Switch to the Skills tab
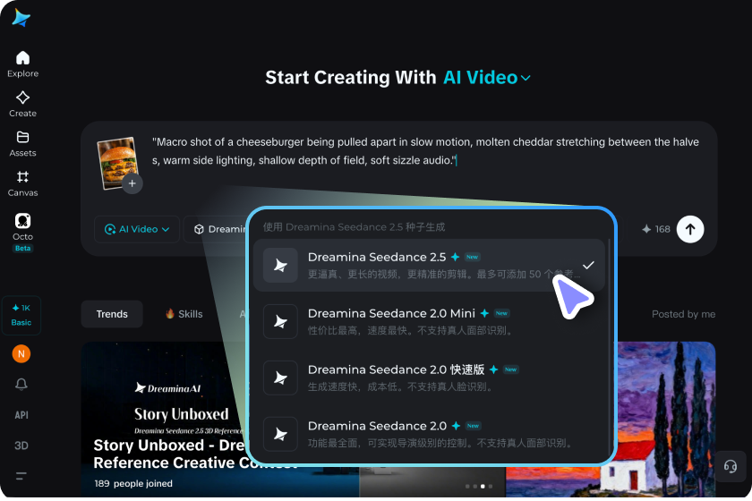This screenshot has height=501, width=752. pos(184,314)
